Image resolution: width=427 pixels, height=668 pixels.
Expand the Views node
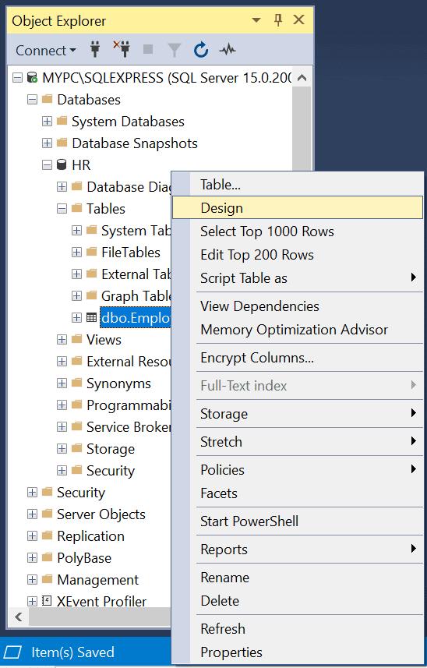tap(62, 340)
